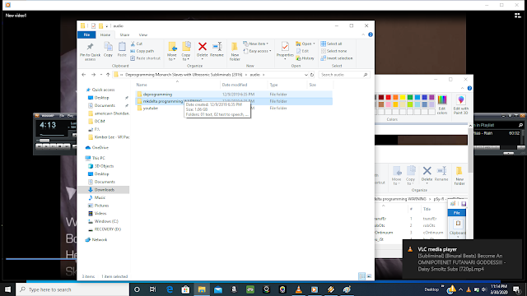Screen dimensions: 527x296
Task: Switch to large icons view toggle
Action: click(369, 276)
